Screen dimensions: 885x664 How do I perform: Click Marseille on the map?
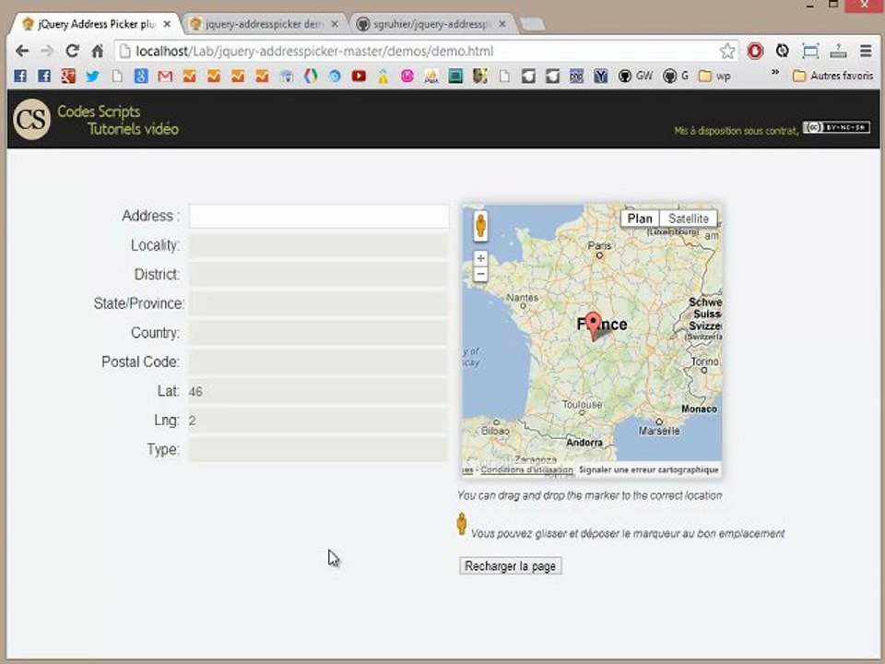(659, 431)
